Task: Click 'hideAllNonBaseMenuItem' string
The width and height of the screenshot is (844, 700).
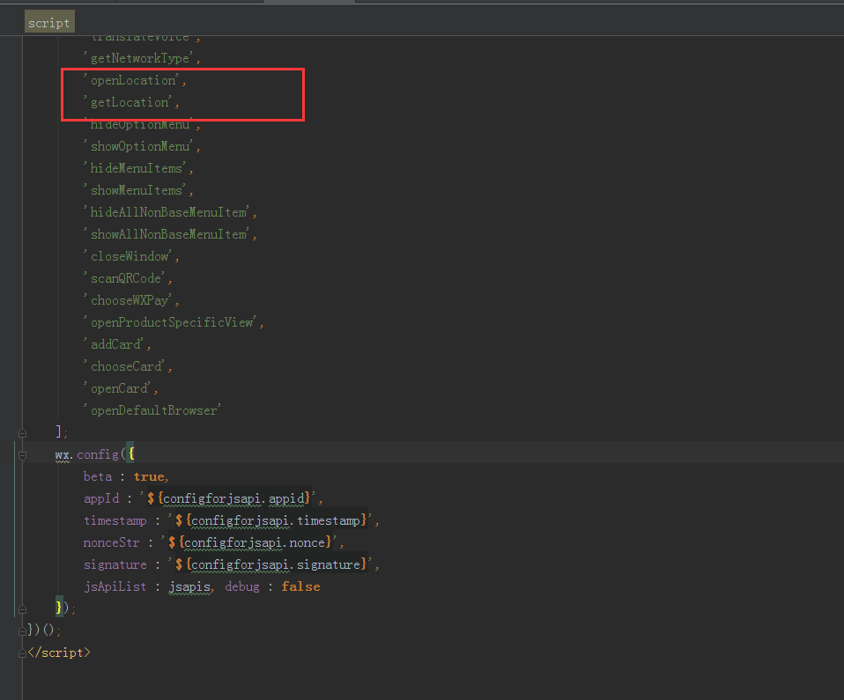Action: [168, 212]
